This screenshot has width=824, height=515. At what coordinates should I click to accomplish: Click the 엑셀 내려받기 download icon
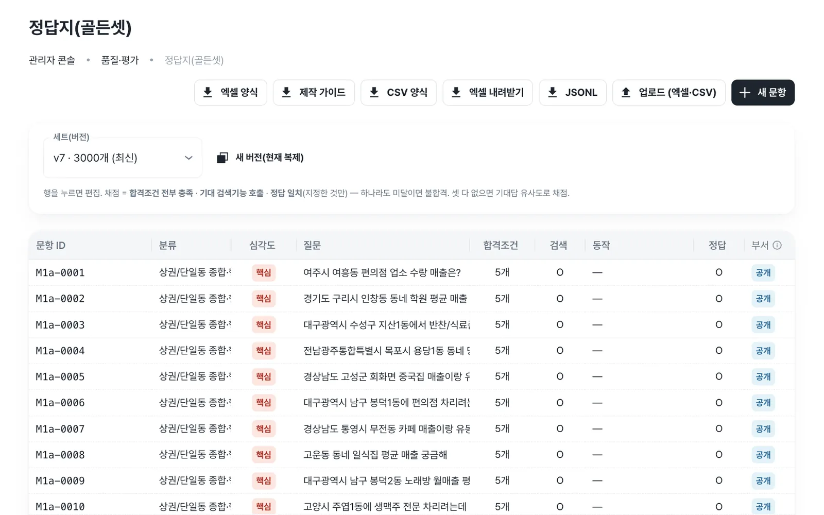click(456, 92)
